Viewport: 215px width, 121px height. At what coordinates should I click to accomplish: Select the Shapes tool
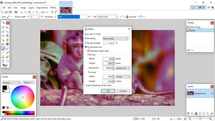pos(5,65)
